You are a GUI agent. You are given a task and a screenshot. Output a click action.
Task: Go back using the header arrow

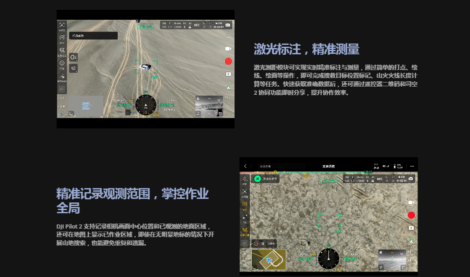tap(245, 166)
